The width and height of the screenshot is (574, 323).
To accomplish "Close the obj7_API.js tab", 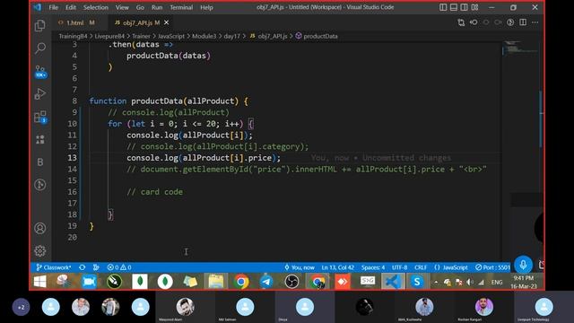I will [x=166, y=22].
